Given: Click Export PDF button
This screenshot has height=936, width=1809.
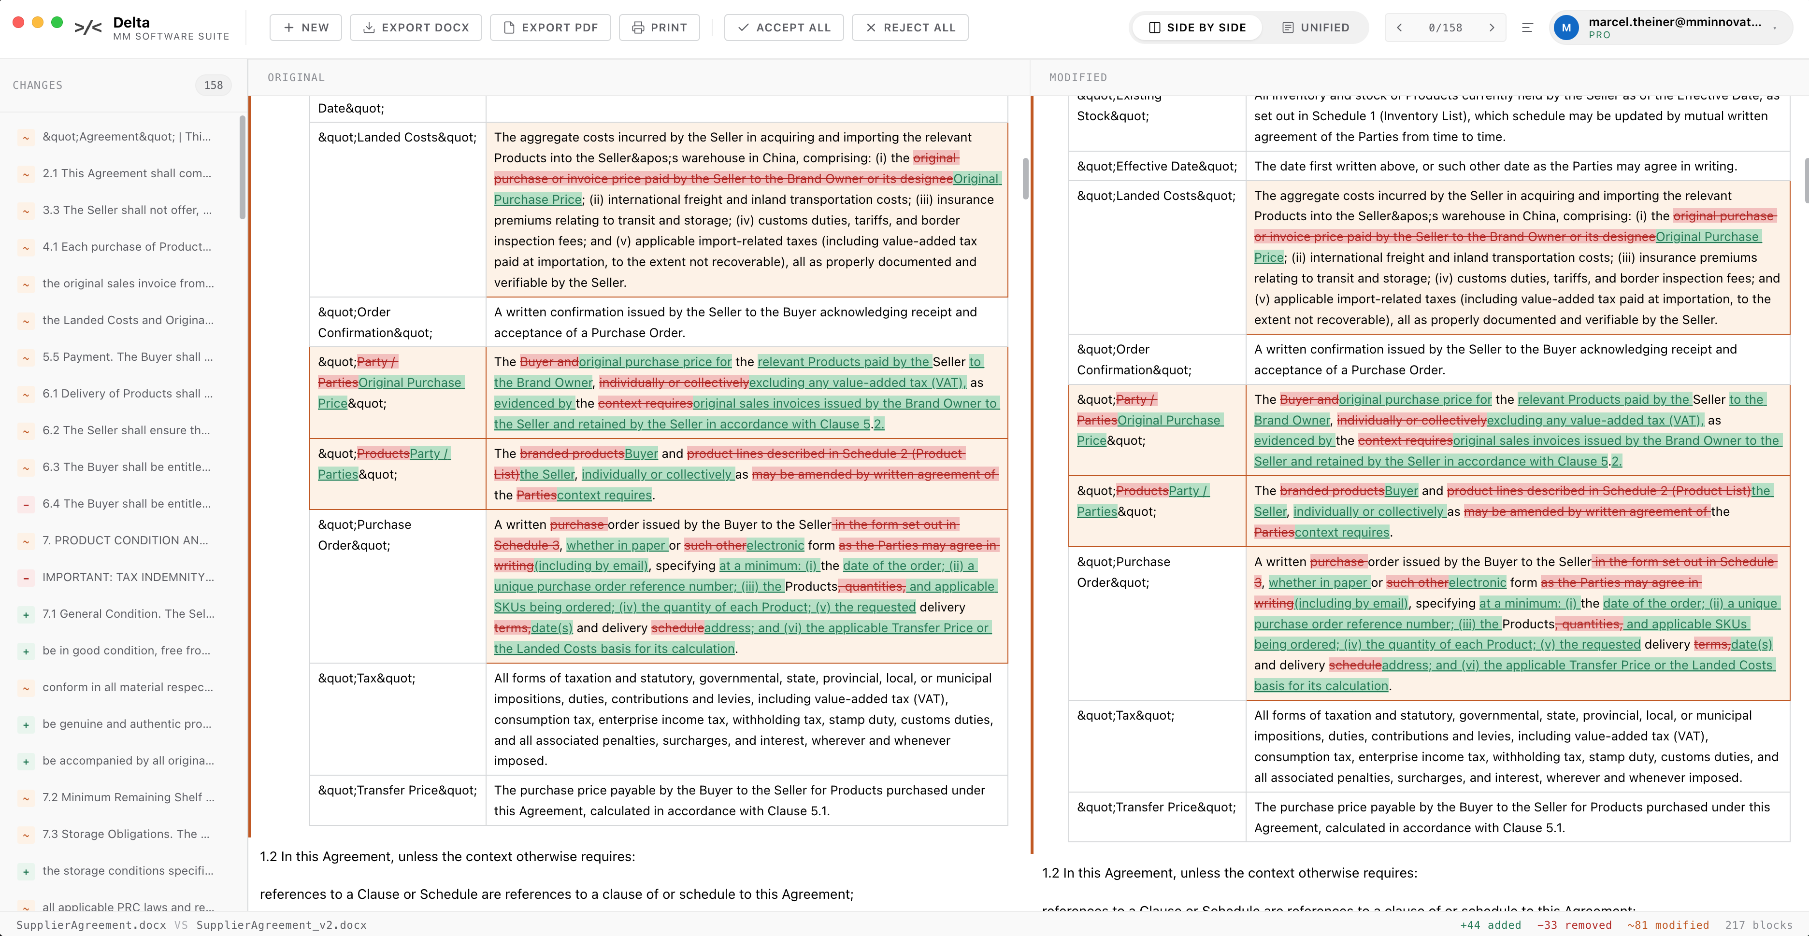Looking at the screenshot, I should [x=550, y=28].
